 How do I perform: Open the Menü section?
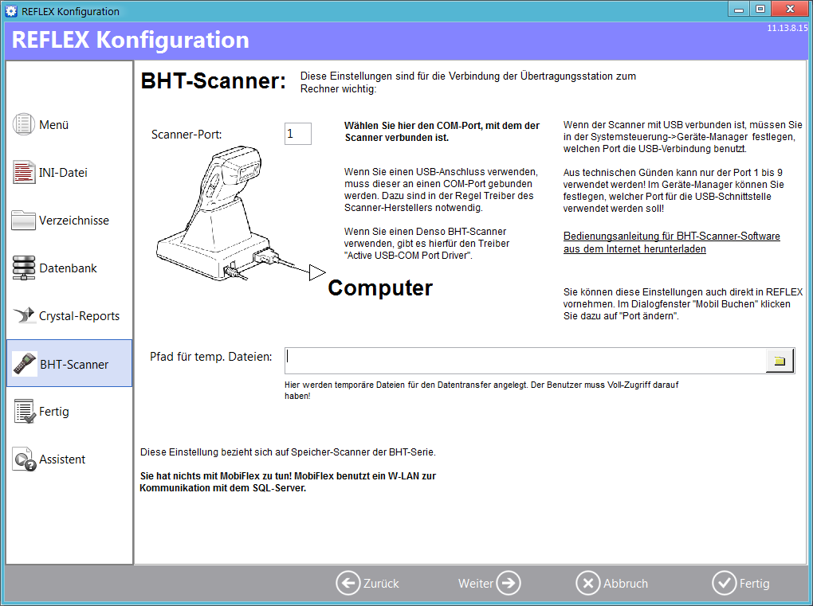pos(54,125)
